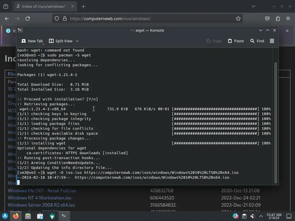Click the tracking protection shield icon
The width and height of the screenshot is (295, 221).
coord(57,19)
